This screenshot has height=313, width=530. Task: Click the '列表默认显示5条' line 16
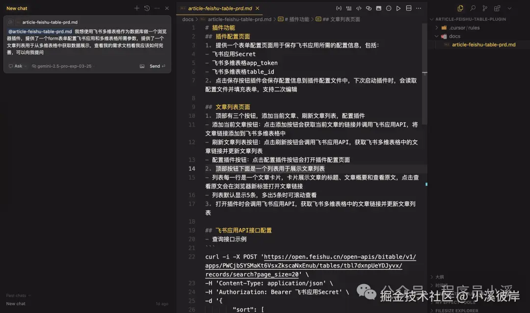pyautogui.click(x=261, y=195)
